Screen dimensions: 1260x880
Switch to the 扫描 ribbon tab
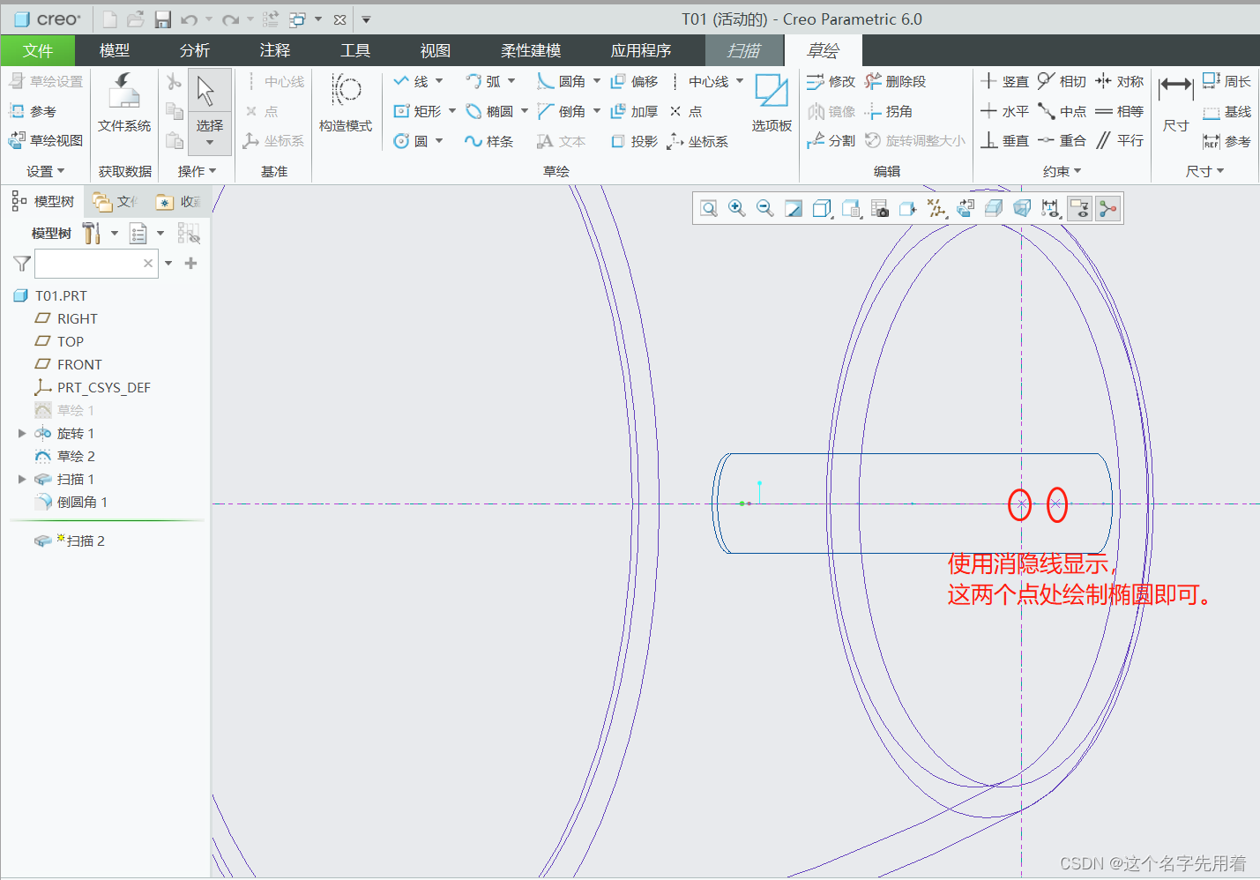click(744, 50)
